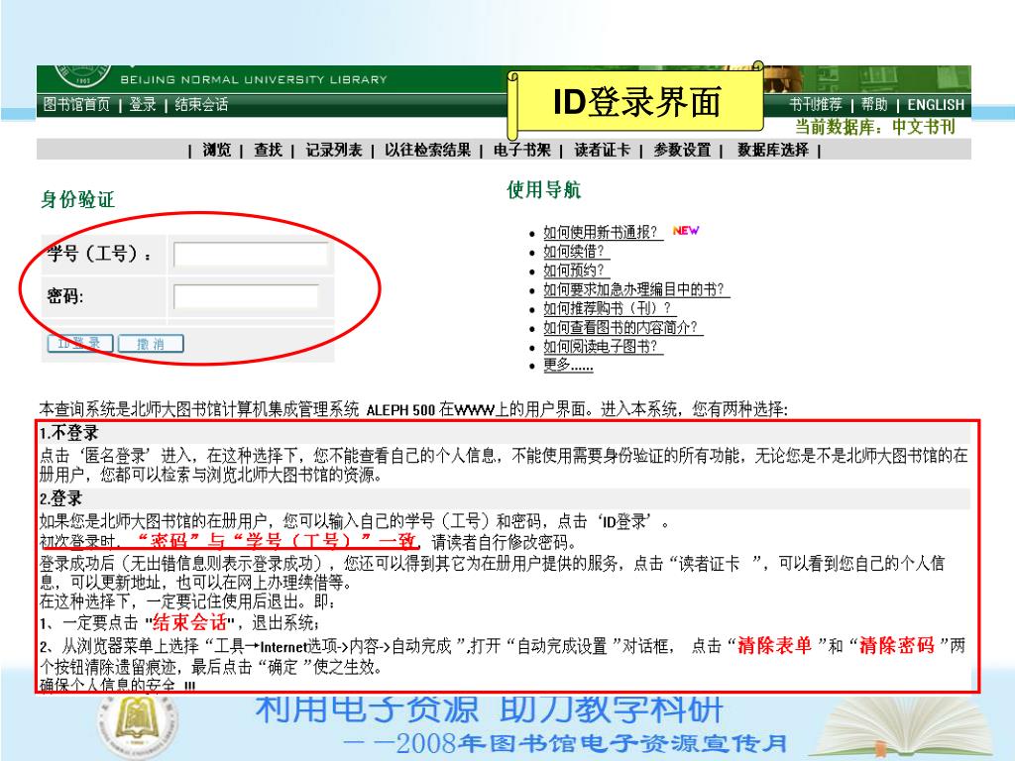The image size is (1015, 761).
Task: Click the 登录 link in green header
Action: pyautogui.click(x=143, y=104)
